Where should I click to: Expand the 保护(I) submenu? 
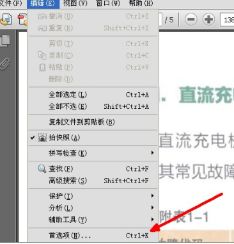click(93, 196)
